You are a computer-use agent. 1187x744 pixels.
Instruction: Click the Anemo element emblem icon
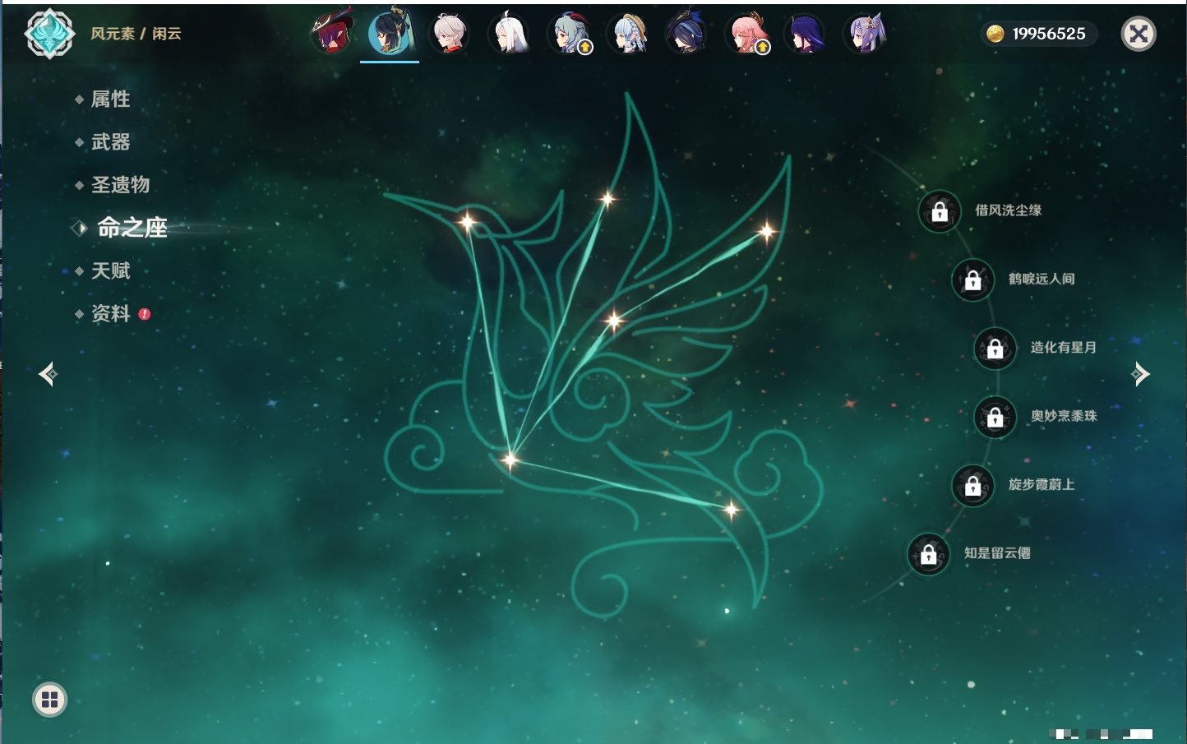click(49, 34)
